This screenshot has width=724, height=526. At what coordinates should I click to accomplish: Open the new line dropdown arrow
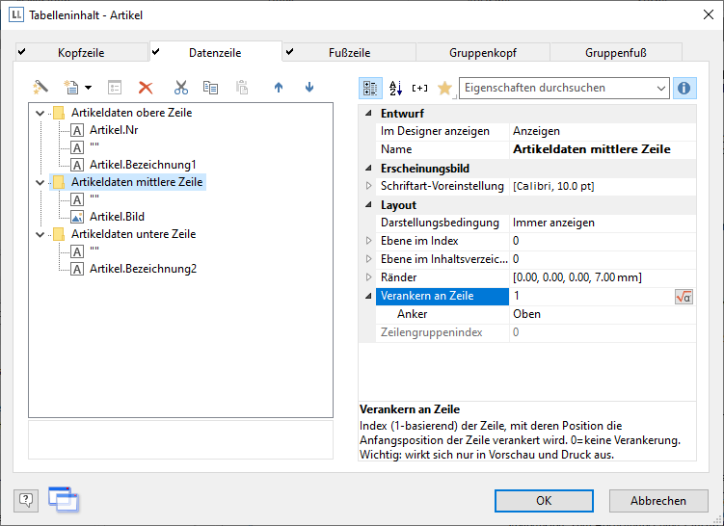point(89,89)
